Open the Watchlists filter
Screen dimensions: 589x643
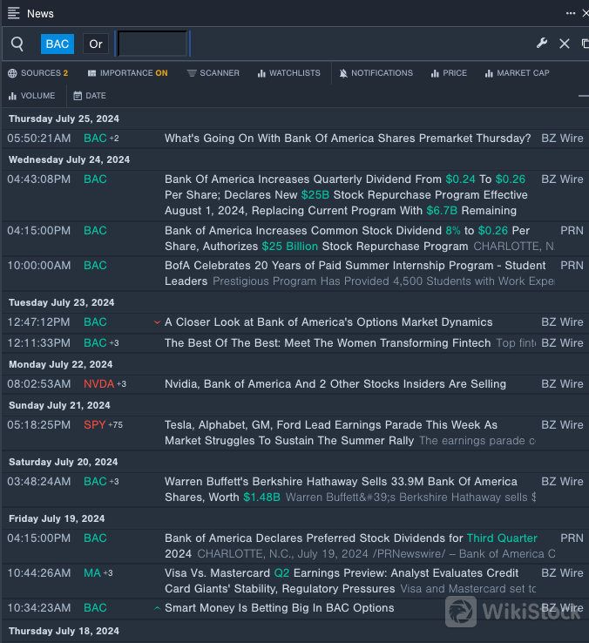(288, 73)
